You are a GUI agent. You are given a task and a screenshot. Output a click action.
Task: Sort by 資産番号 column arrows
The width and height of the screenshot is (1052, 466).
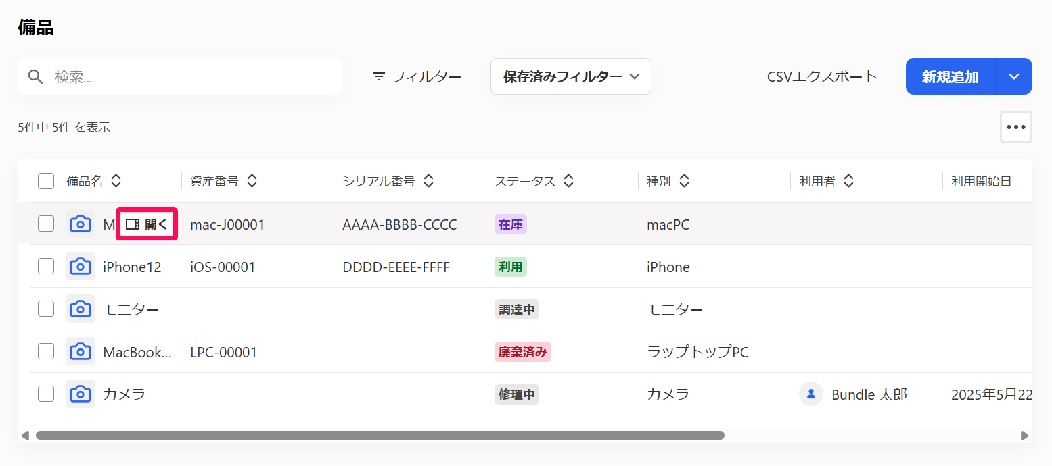[x=252, y=180]
